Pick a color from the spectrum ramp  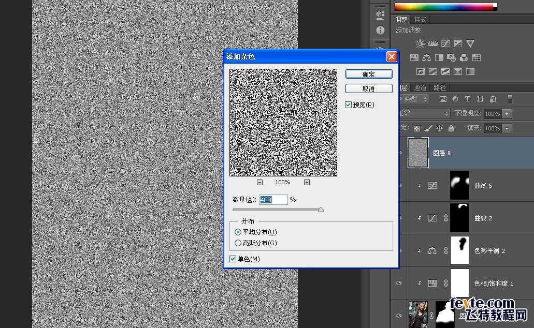(445, 7)
